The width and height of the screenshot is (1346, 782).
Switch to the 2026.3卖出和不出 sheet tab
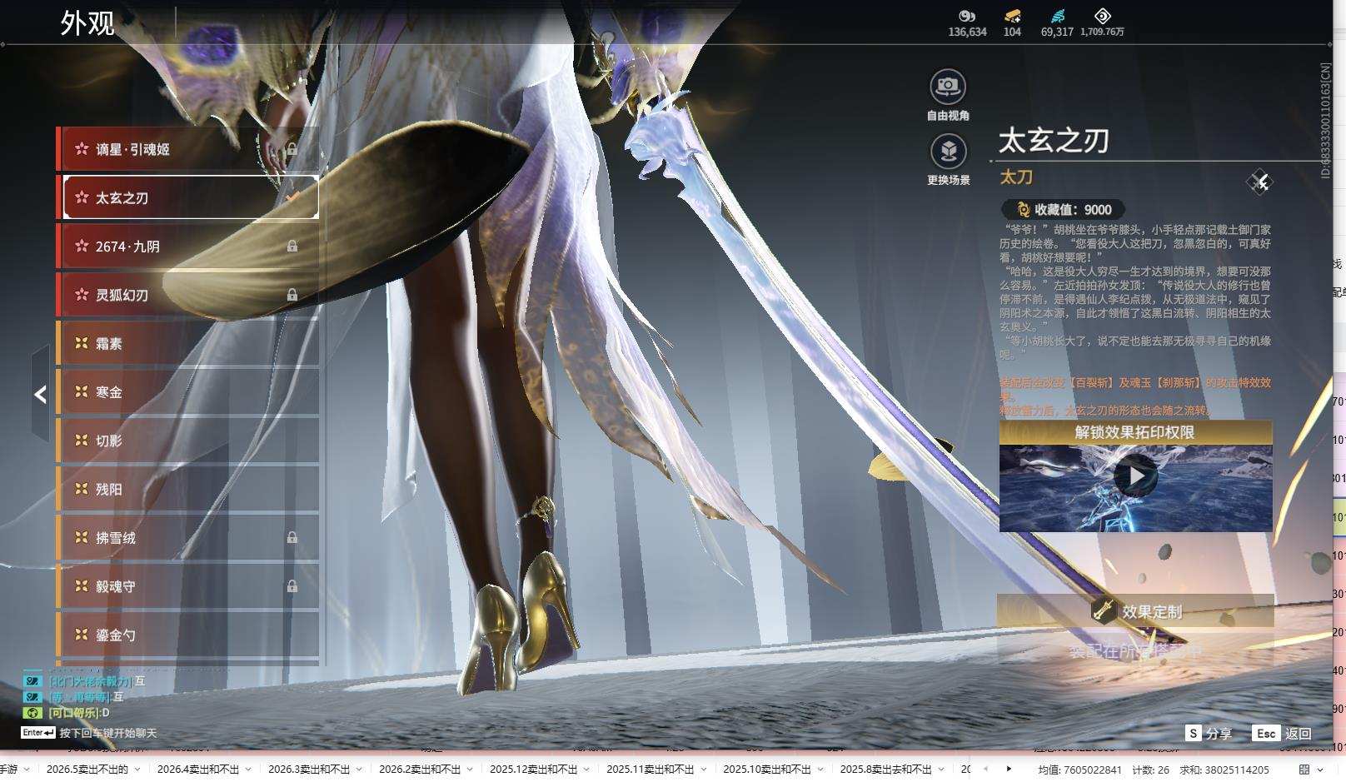point(309,770)
